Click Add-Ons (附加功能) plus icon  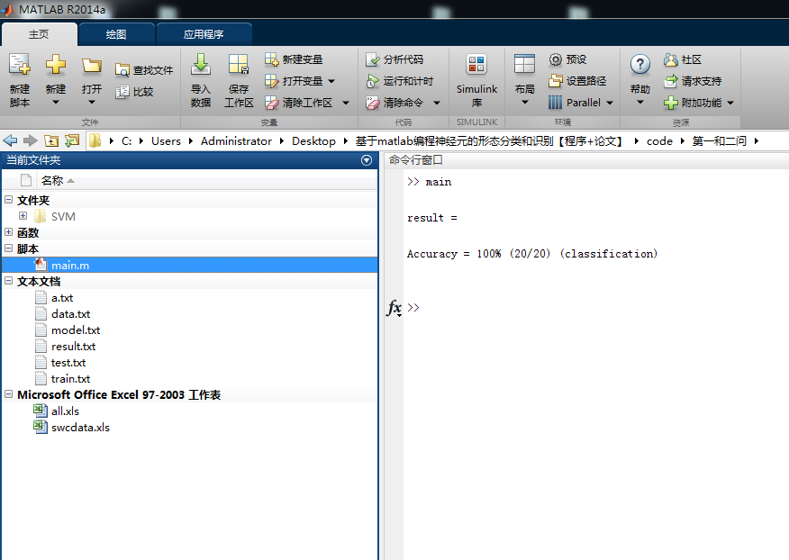(670, 103)
